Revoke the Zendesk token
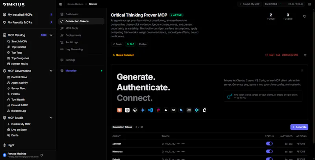315x160 pixels. 301,144
